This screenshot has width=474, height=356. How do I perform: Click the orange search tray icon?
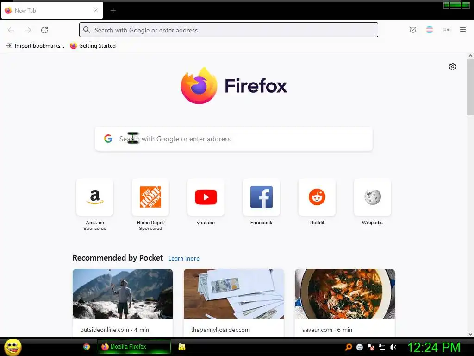pyautogui.click(x=348, y=347)
